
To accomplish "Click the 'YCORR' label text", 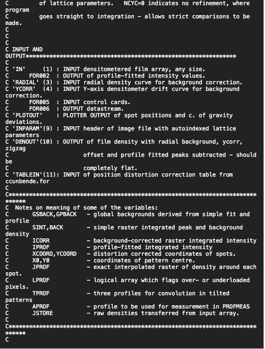I will coord(24,89).
